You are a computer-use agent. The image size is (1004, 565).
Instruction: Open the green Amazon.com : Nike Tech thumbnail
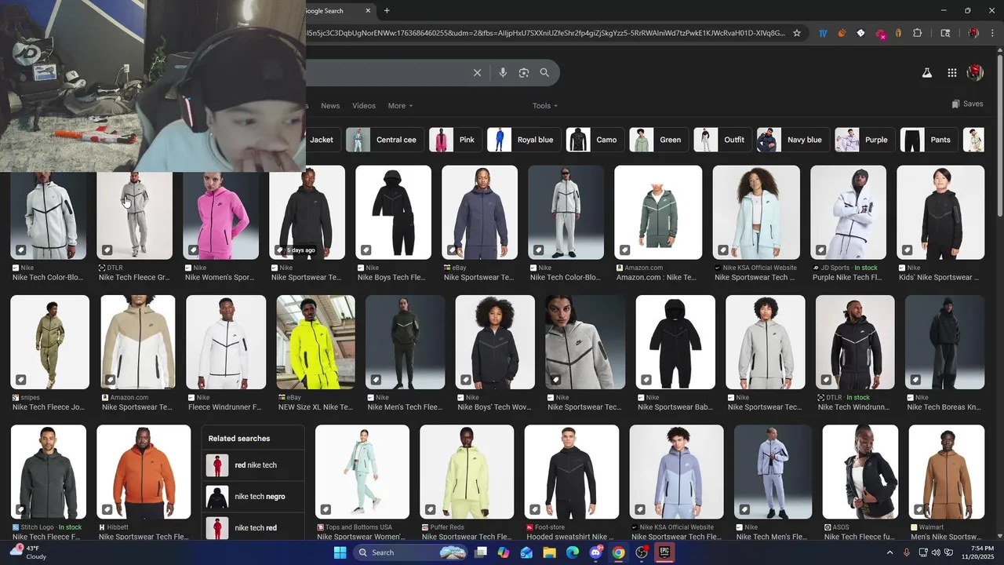click(658, 213)
